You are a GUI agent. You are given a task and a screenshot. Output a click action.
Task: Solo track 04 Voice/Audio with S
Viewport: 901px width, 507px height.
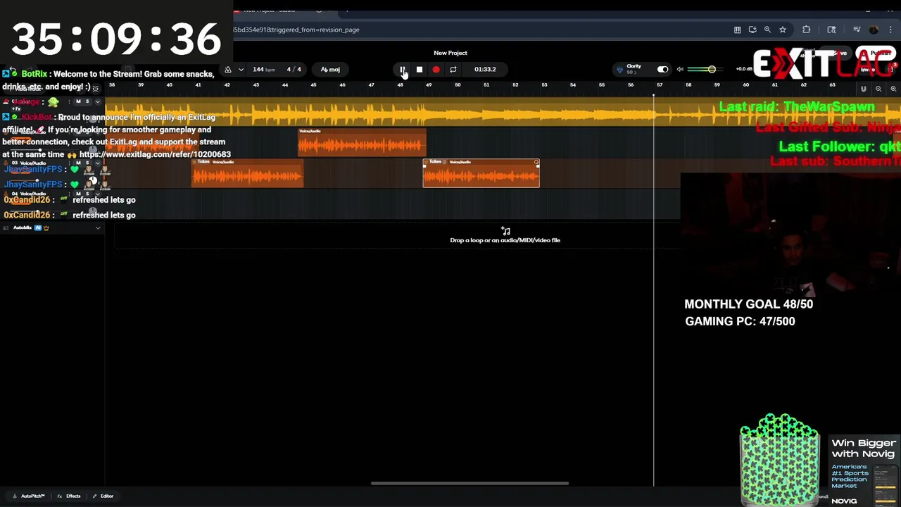[87, 194]
